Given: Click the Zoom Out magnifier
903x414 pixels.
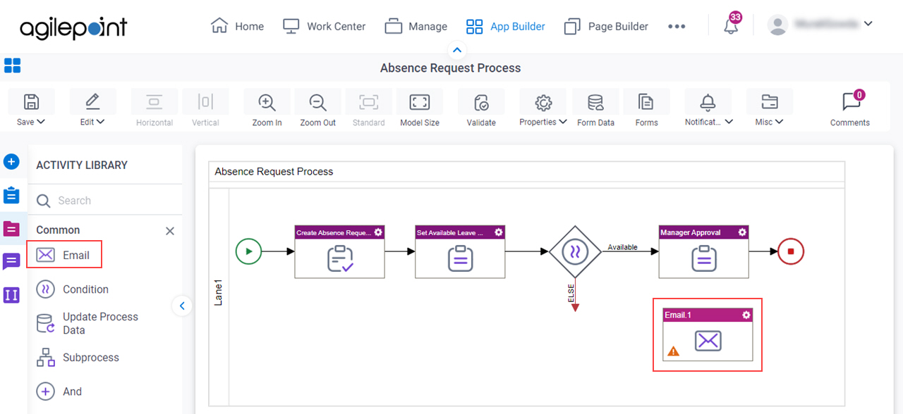Looking at the screenshot, I should [x=317, y=102].
